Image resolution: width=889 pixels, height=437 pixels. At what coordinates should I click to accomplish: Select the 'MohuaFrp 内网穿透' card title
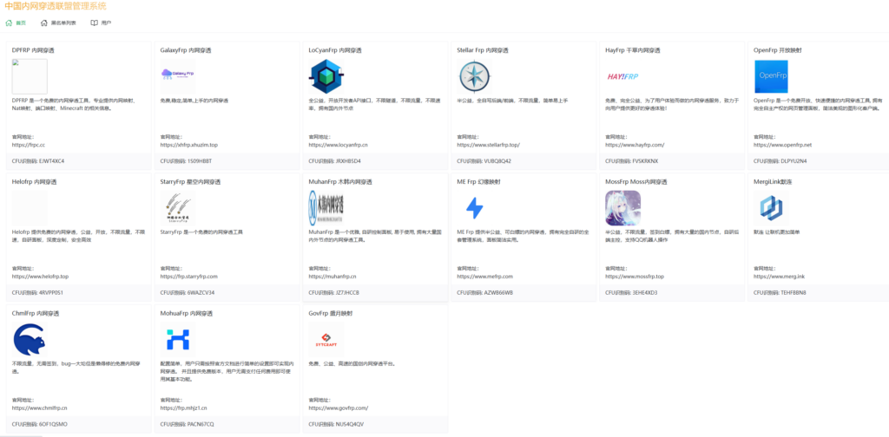point(186,313)
